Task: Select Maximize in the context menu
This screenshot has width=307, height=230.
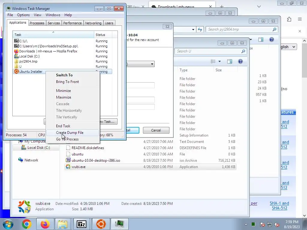Action: coord(64,97)
